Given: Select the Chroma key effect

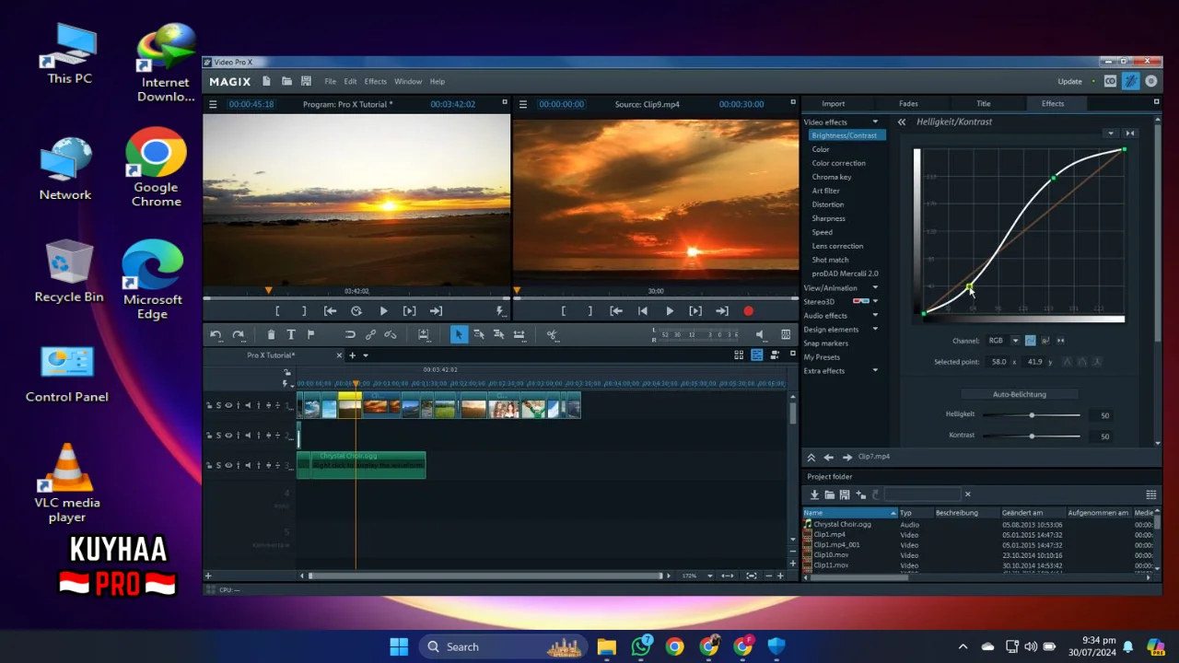Looking at the screenshot, I should point(832,177).
